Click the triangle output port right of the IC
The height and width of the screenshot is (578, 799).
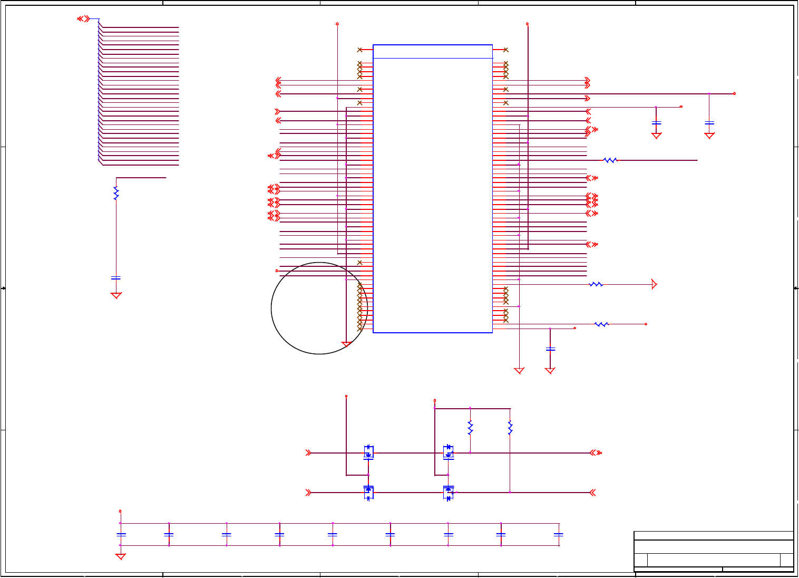coord(655,284)
